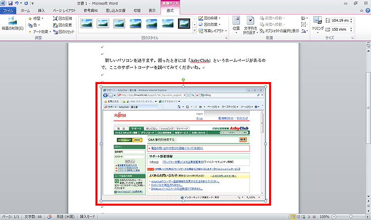Click the vertical scrollbar of the document
The width and height of the screenshot is (371, 220).
(x=368, y=108)
